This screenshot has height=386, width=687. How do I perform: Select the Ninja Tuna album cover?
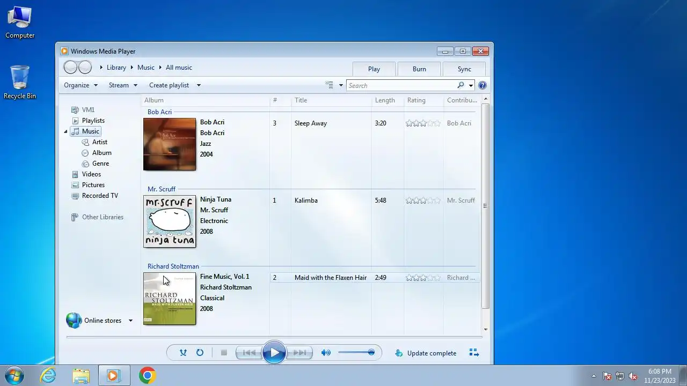click(170, 221)
